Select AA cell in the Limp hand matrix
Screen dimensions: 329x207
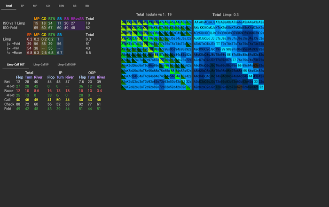[x=196, y=22]
